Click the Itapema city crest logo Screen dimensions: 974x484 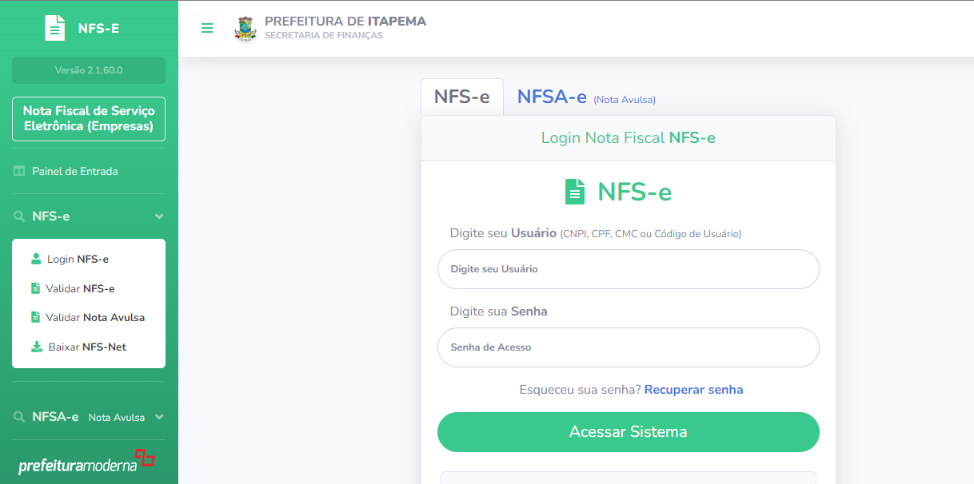[245, 28]
